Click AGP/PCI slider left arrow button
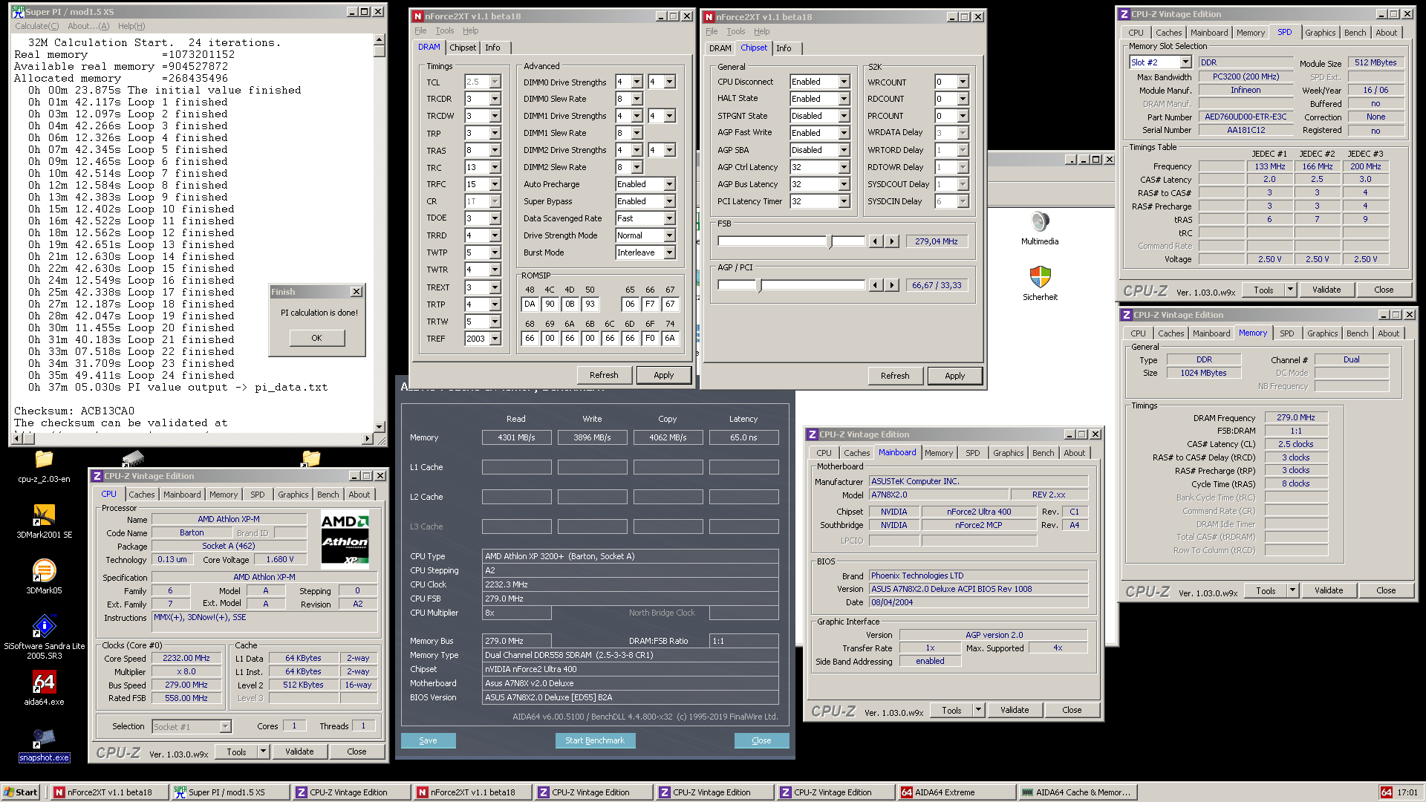 click(876, 285)
